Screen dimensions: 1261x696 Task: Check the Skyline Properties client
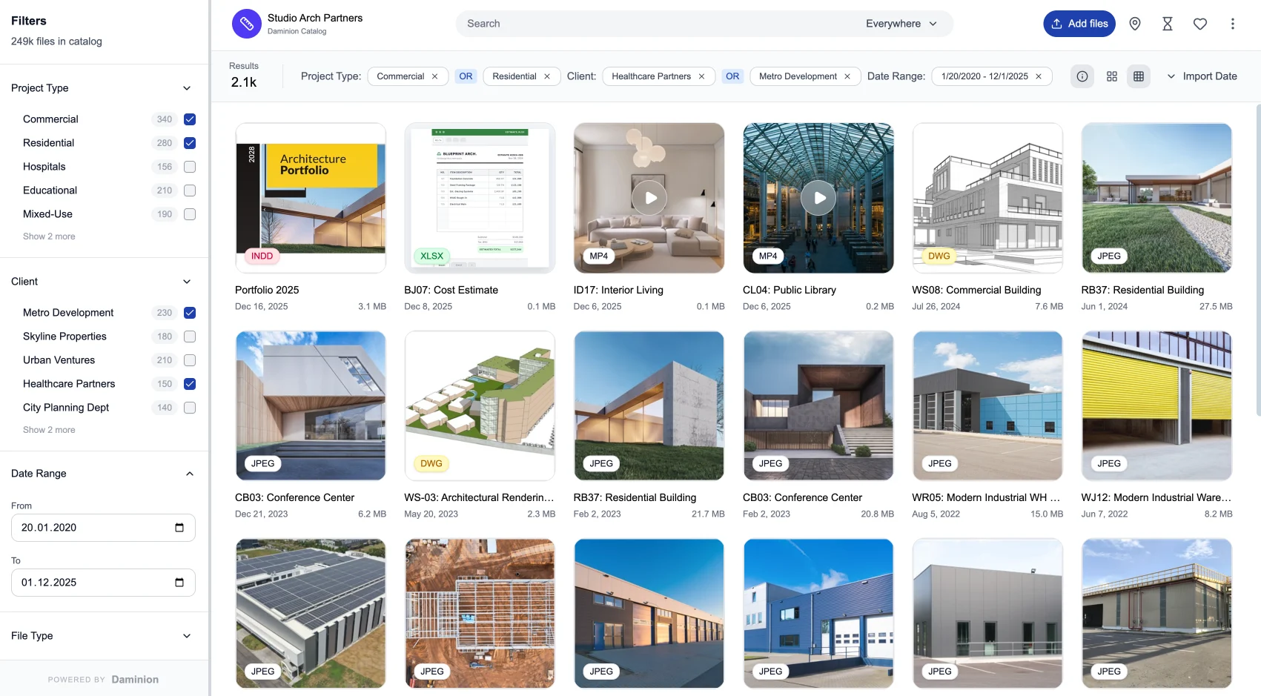(x=190, y=337)
